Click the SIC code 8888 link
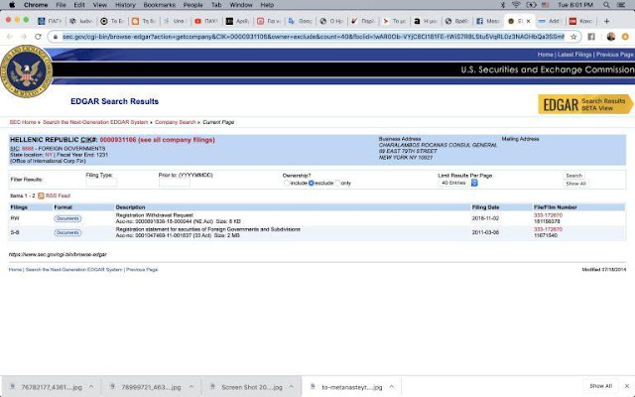 [x=28, y=149]
